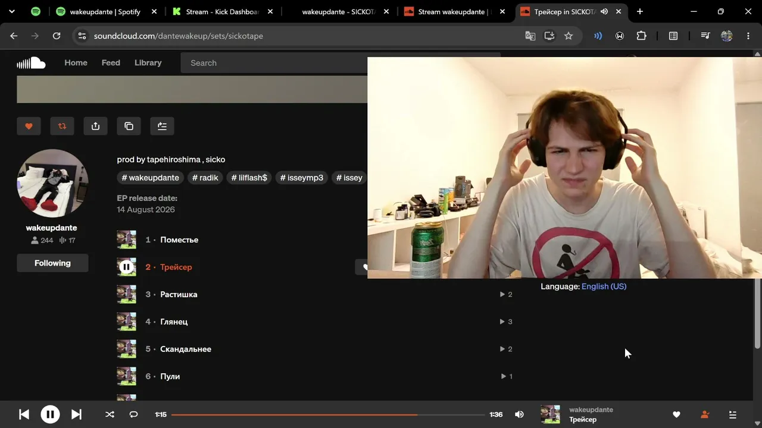Mute the player volume
Viewport: 762px width, 428px height.
[x=519, y=414]
